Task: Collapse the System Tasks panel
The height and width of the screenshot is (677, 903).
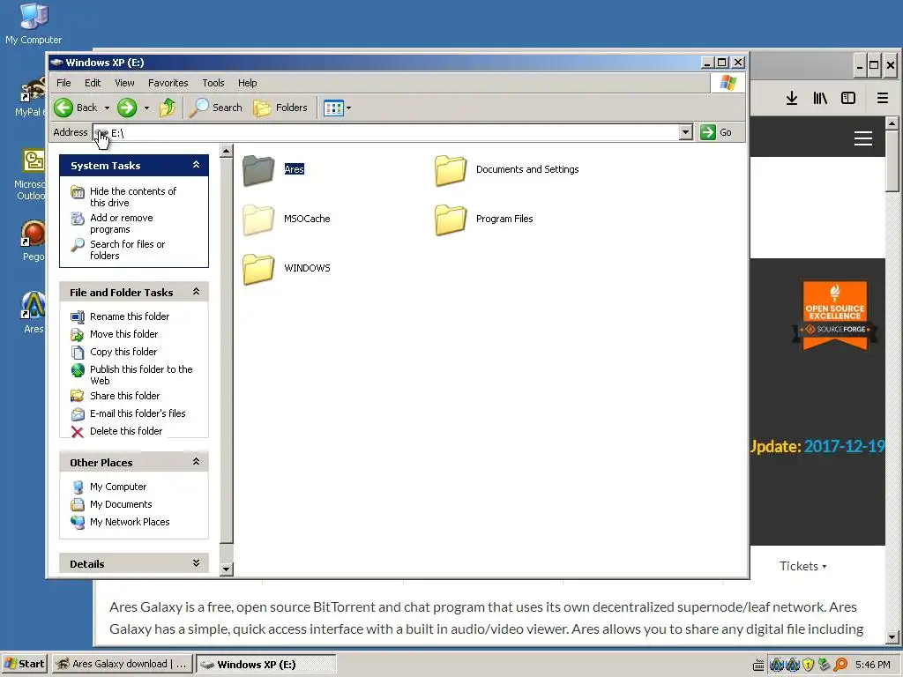Action: tap(196, 165)
